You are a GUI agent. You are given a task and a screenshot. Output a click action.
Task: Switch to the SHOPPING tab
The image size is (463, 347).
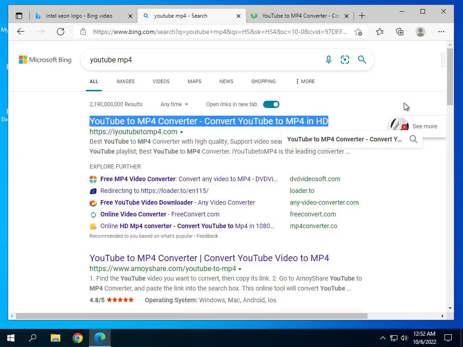tap(264, 81)
